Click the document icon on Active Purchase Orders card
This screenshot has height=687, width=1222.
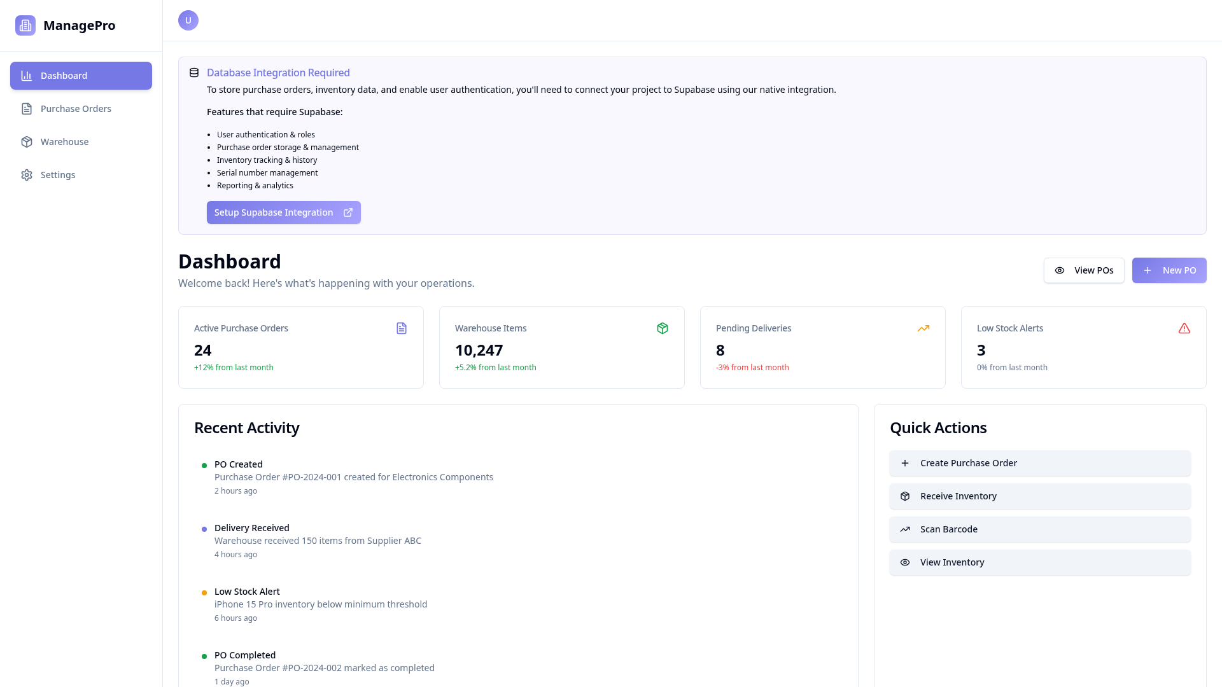[x=402, y=328]
